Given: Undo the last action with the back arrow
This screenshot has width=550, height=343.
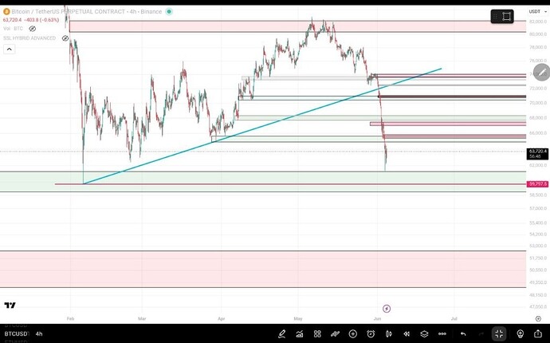Looking at the screenshot, I should (463, 334).
